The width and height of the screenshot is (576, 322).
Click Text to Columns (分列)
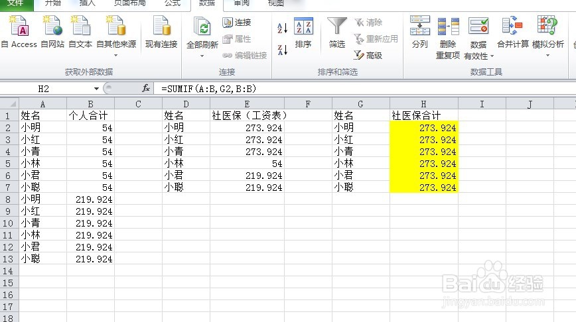pos(420,32)
